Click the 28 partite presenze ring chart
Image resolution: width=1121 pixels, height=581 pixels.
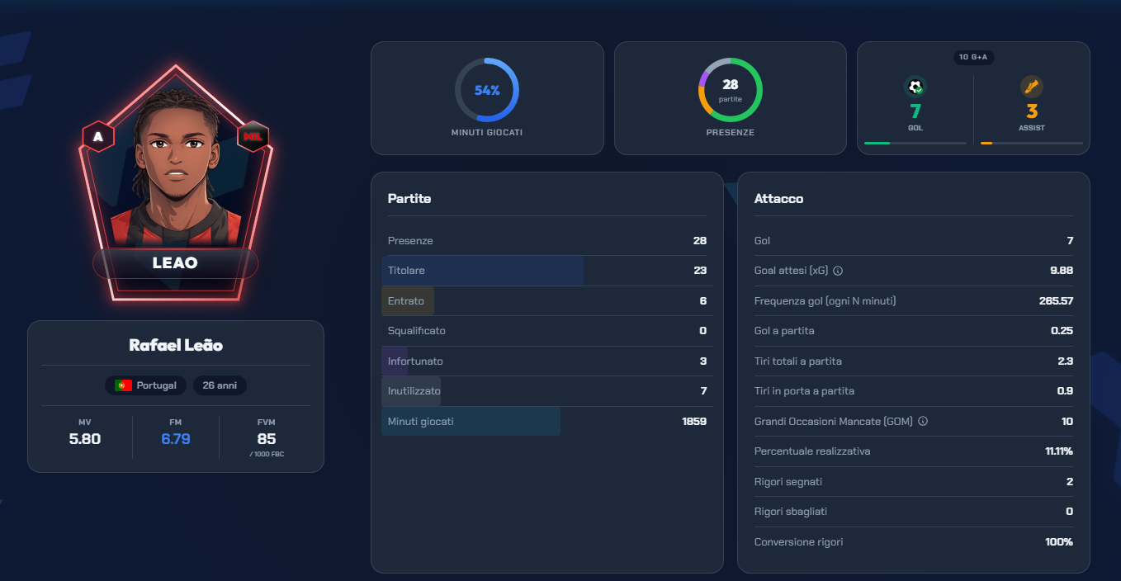click(731, 90)
